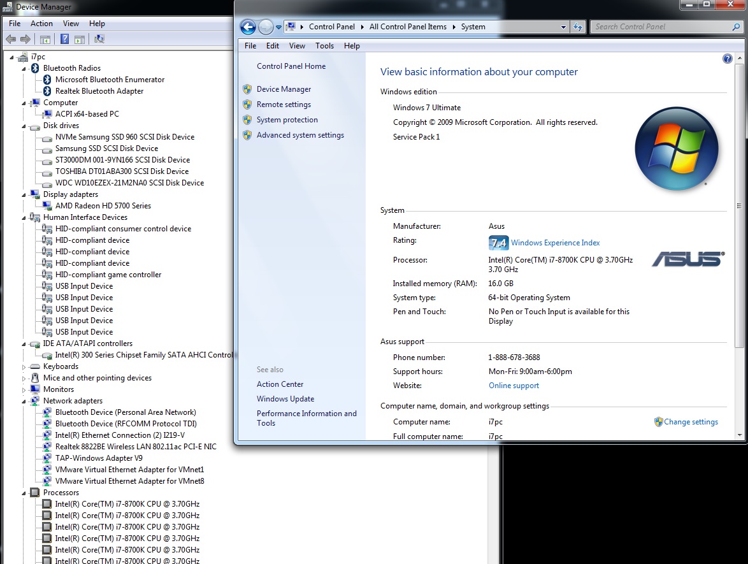
Task: Click Scan for hardware changes icon
Action: point(99,39)
